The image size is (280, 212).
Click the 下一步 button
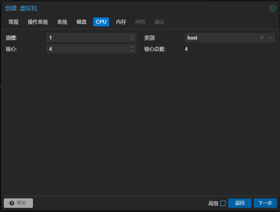click(x=265, y=203)
